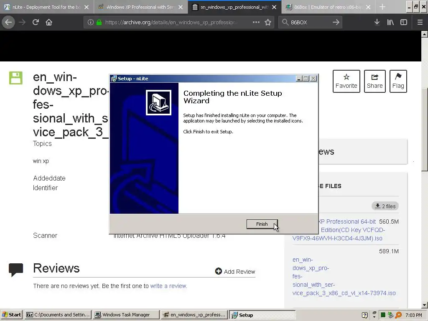Show site information icon in address bar
Screen dimensions: 428x321
coord(91,23)
